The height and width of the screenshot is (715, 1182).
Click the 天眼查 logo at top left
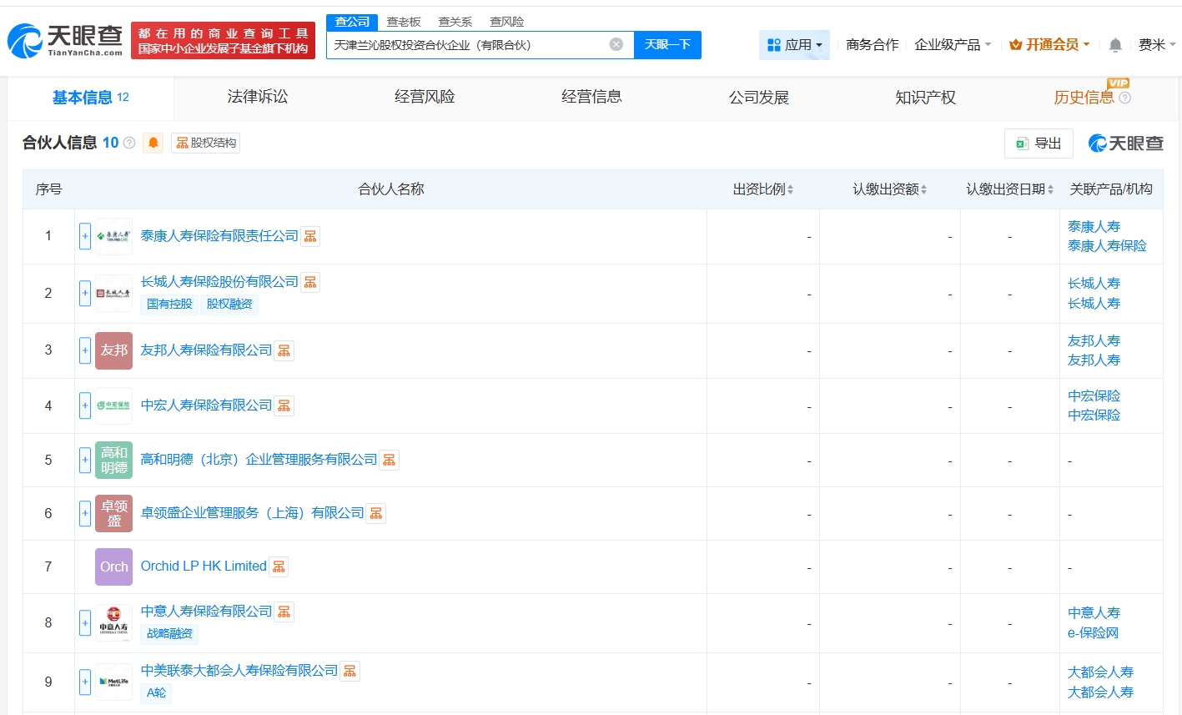pos(65,39)
